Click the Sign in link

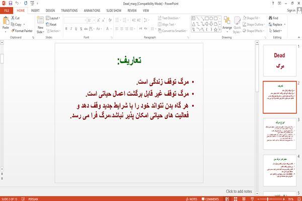point(291,11)
